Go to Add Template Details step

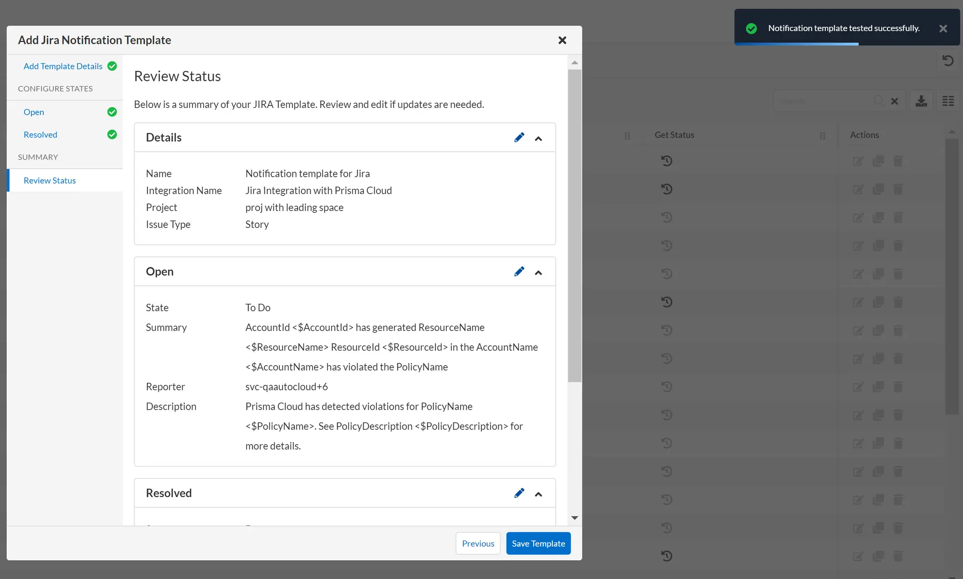coord(63,66)
